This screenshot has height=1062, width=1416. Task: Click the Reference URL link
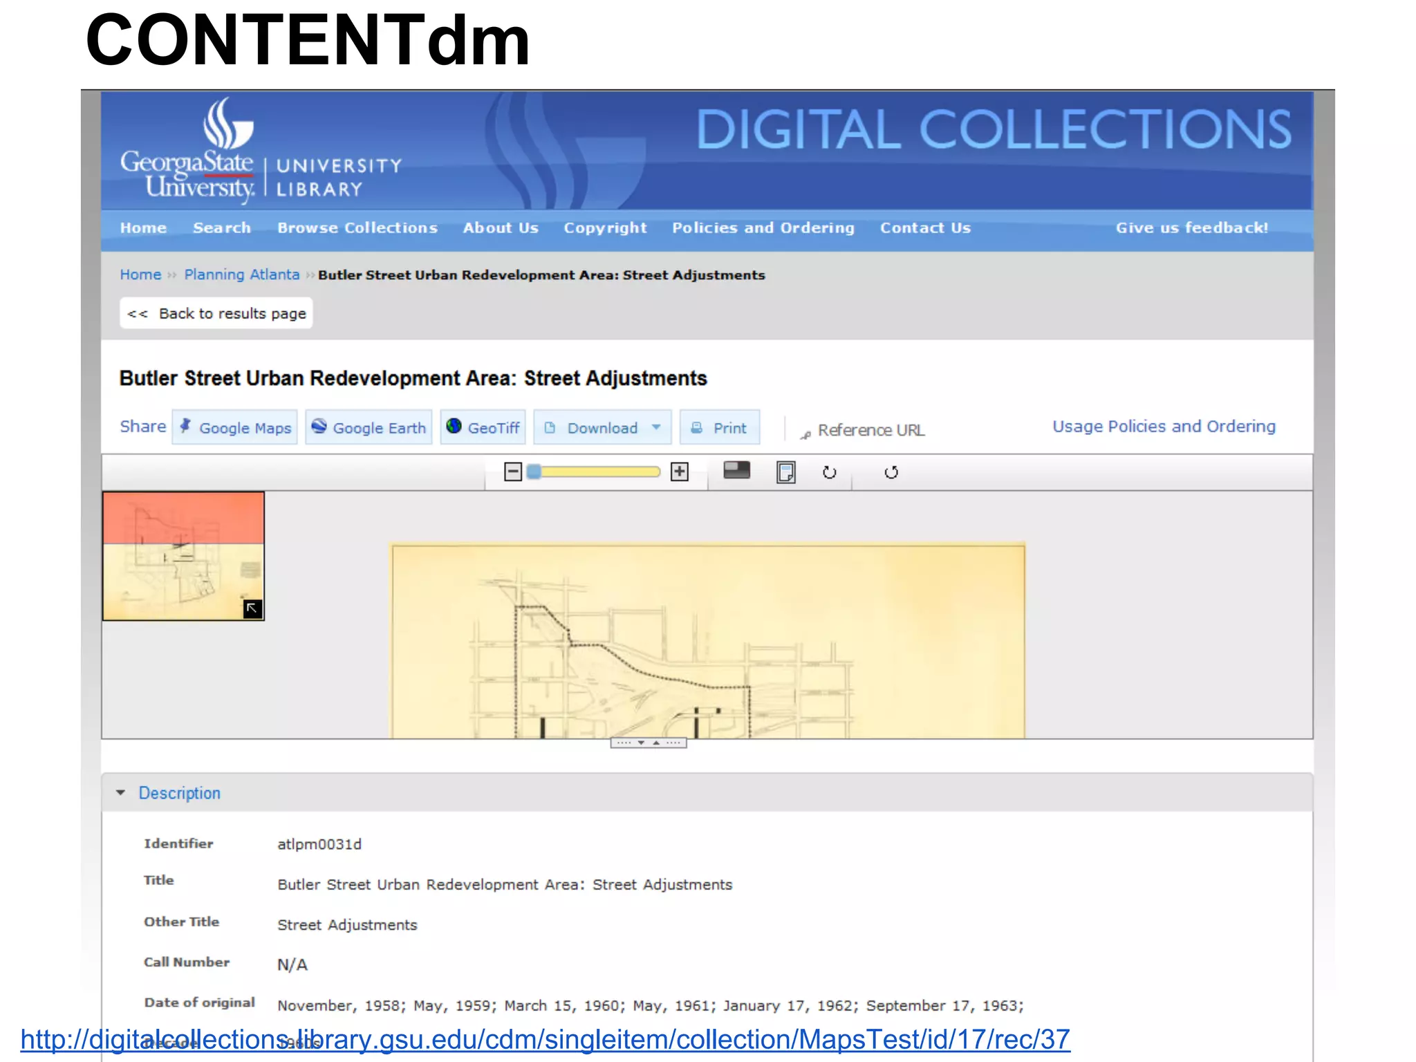[863, 430]
